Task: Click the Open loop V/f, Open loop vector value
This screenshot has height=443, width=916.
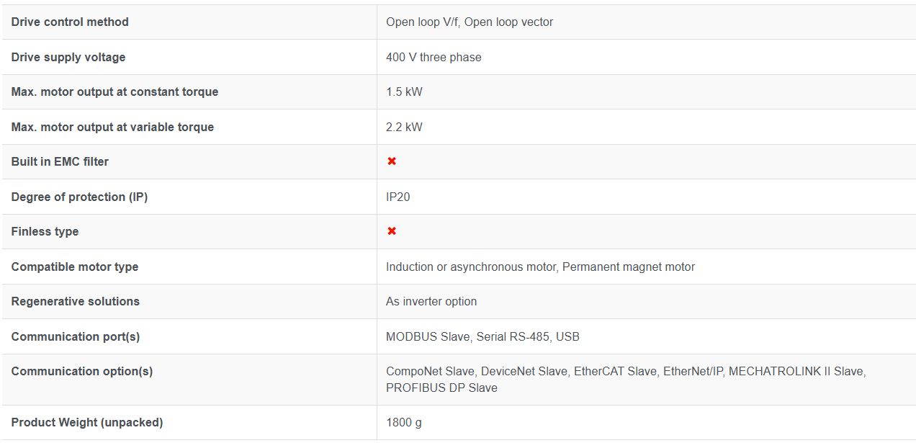Action: tap(470, 22)
